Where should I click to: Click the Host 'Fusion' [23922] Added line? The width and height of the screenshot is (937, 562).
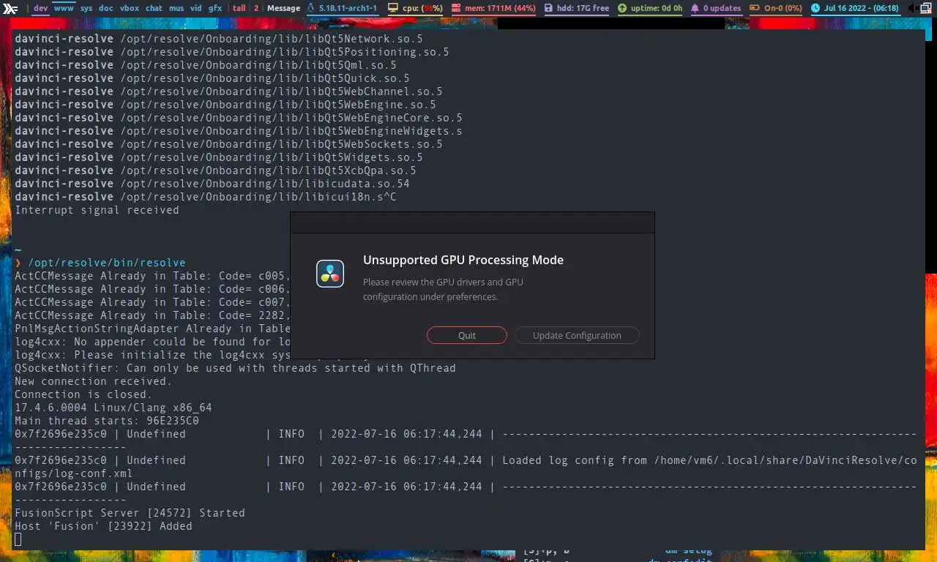[103, 526]
